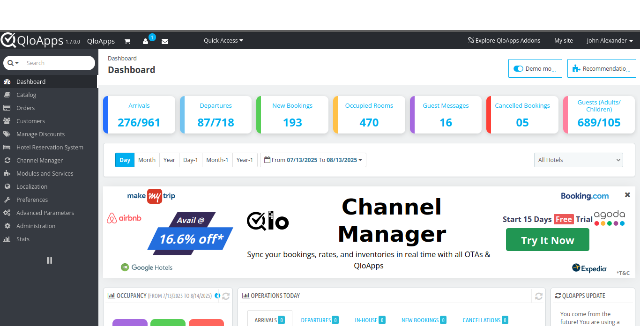The image size is (640, 326).
Task: Click the Try It Now button
Action: (x=548, y=240)
